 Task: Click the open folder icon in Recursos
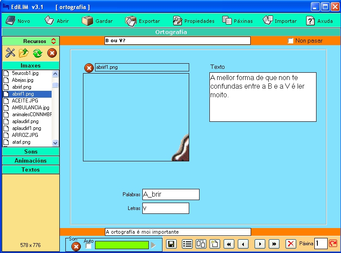coord(24,53)
